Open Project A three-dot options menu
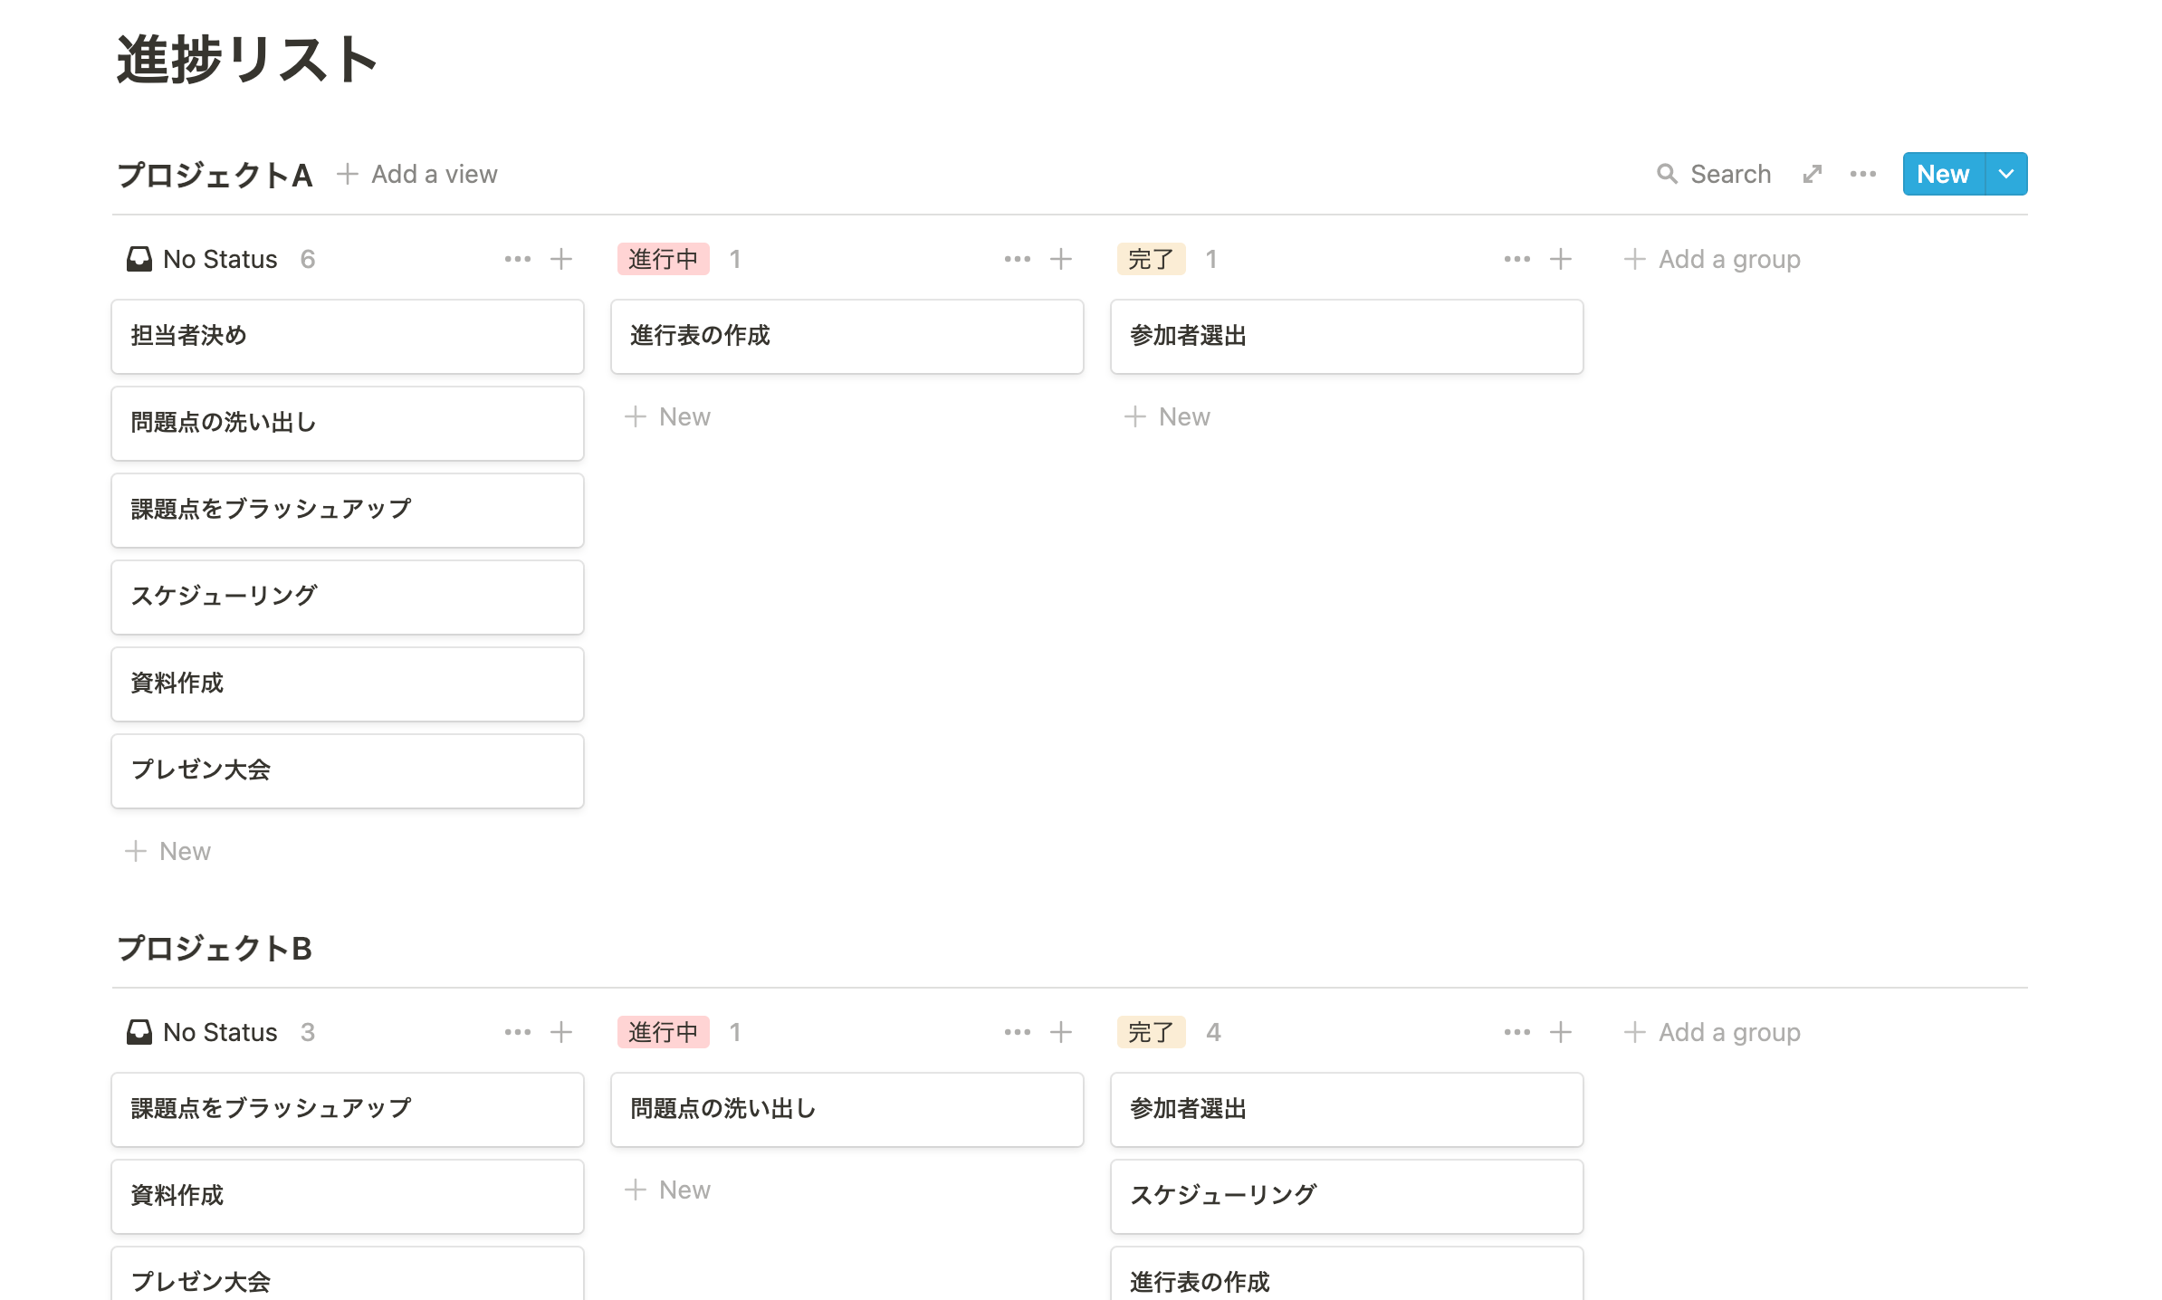The height and width of the screenshot is (1300, 2162). [x=1862, y=174]
